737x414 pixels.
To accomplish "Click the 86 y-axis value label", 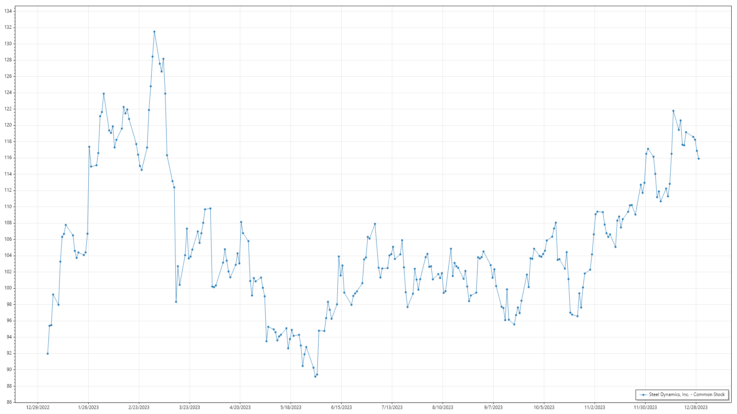I will (9, 402).
